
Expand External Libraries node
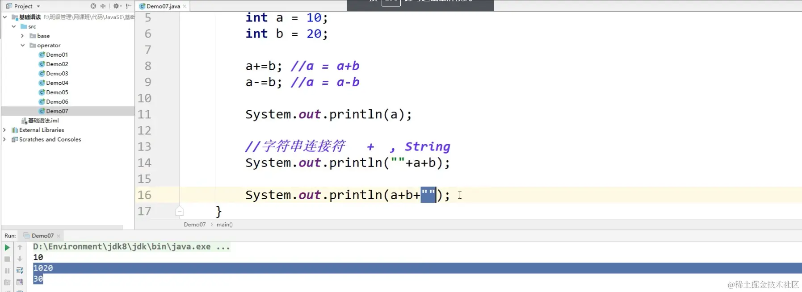click(x=4, y=130)
